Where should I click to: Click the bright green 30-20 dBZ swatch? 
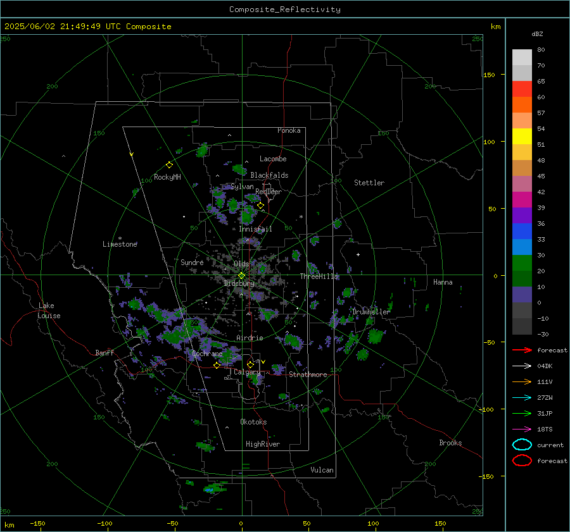click(x=522, y=263)
